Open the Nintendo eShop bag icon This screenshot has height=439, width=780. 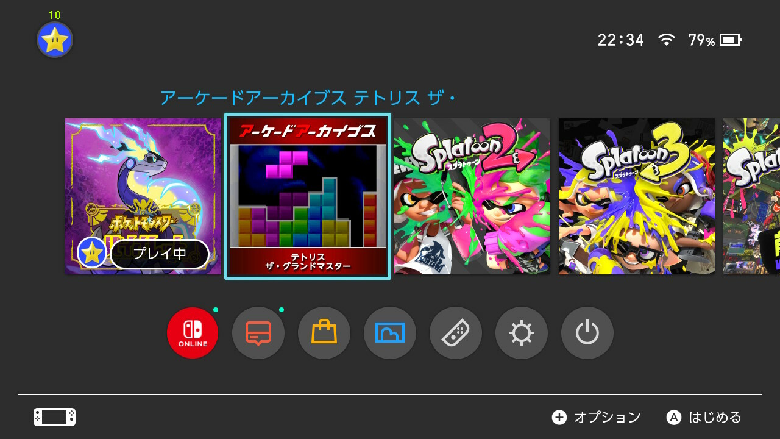click(324, 333)
